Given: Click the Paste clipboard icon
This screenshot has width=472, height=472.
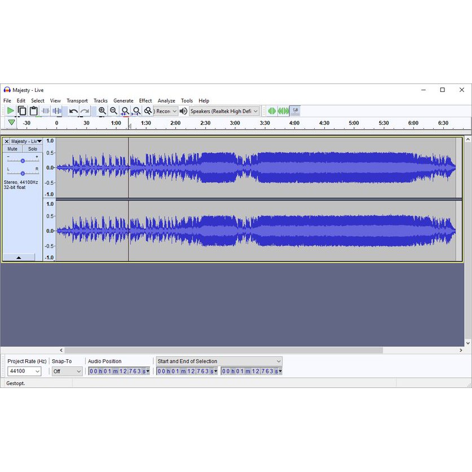Looking at the screenshot, I should tap(33, 111).
